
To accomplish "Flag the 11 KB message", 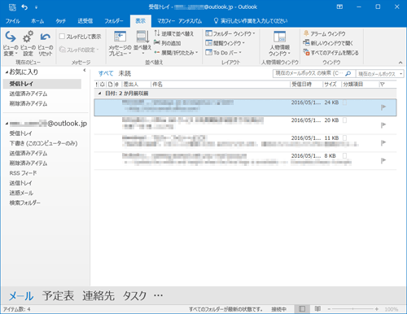I will point(383,143).
